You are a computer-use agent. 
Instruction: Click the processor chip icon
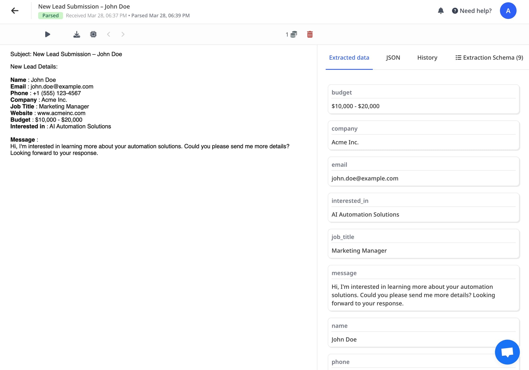pos(93,34)
